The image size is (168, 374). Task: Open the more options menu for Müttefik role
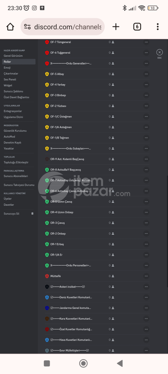[x=146, y=276]
